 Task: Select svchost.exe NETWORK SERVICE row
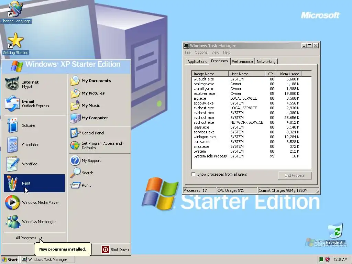coord(246,122)
